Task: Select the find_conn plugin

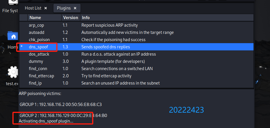Action: pyautogui.click(x=38, y=69)
